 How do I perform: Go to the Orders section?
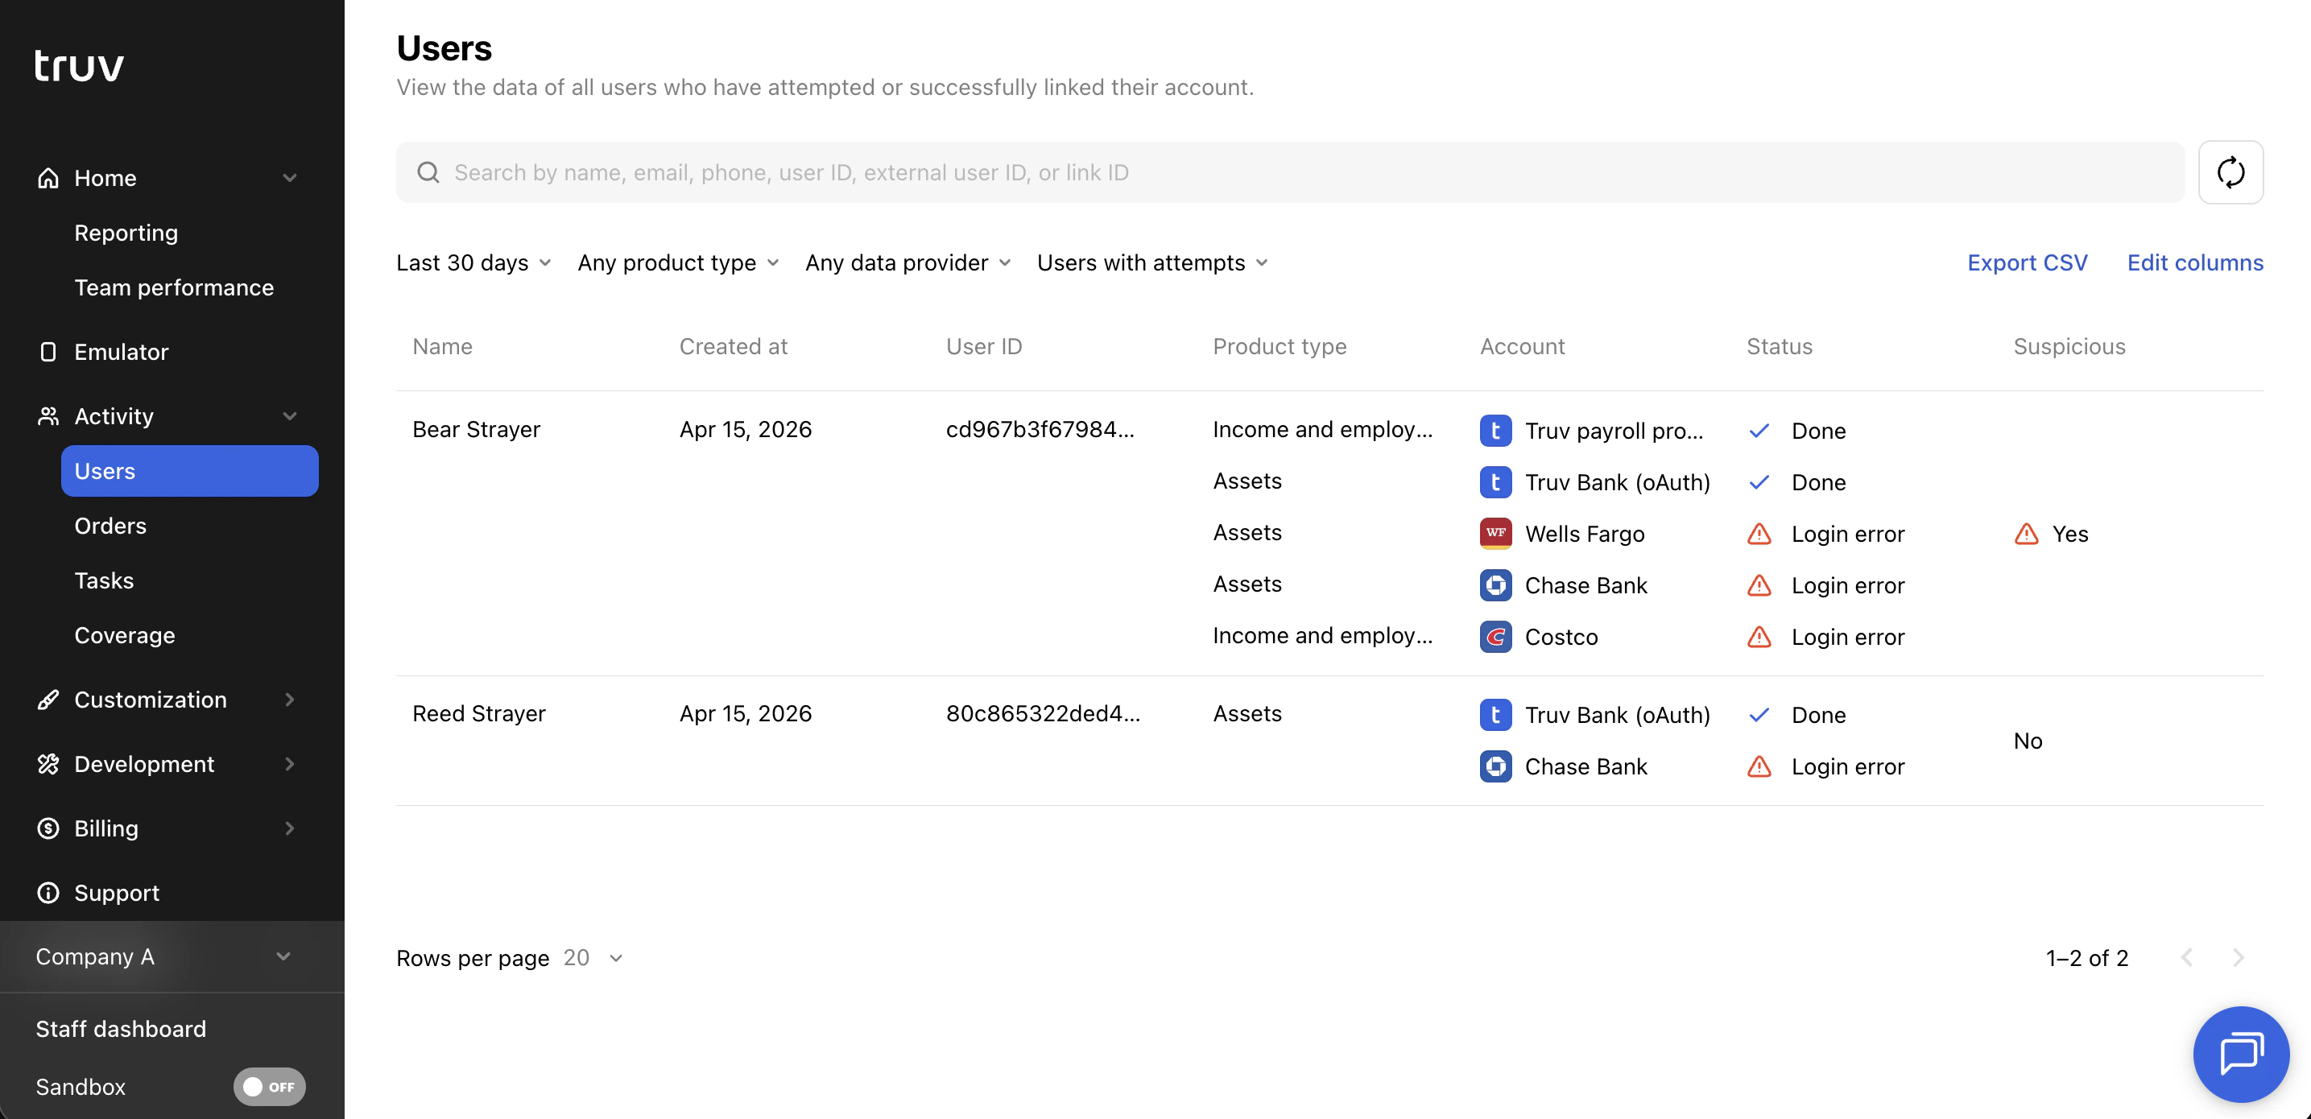(x=110, y=526)
